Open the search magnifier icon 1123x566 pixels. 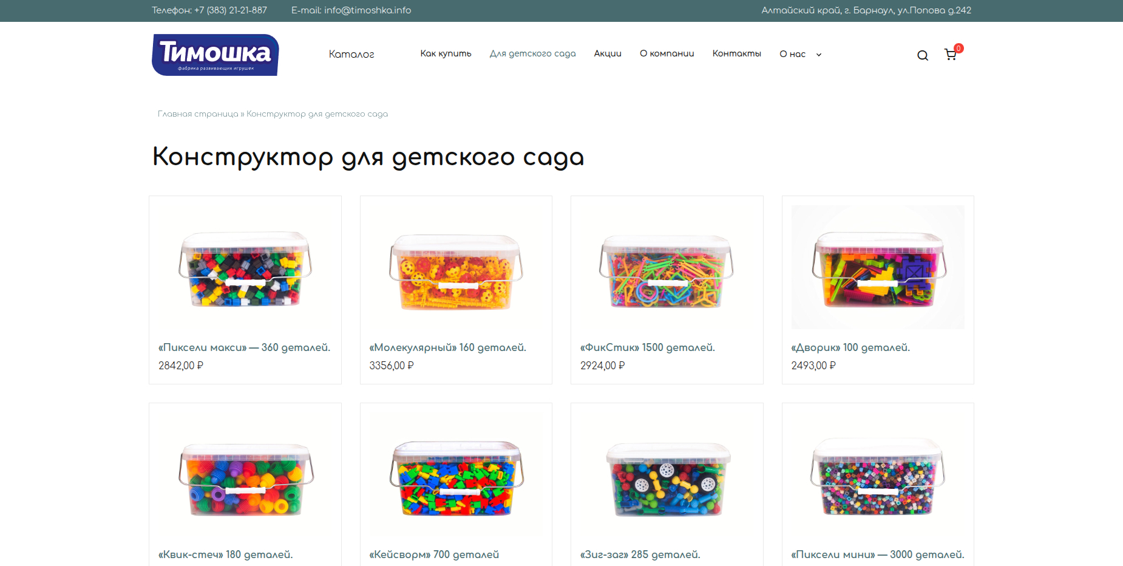pos(923,55)
